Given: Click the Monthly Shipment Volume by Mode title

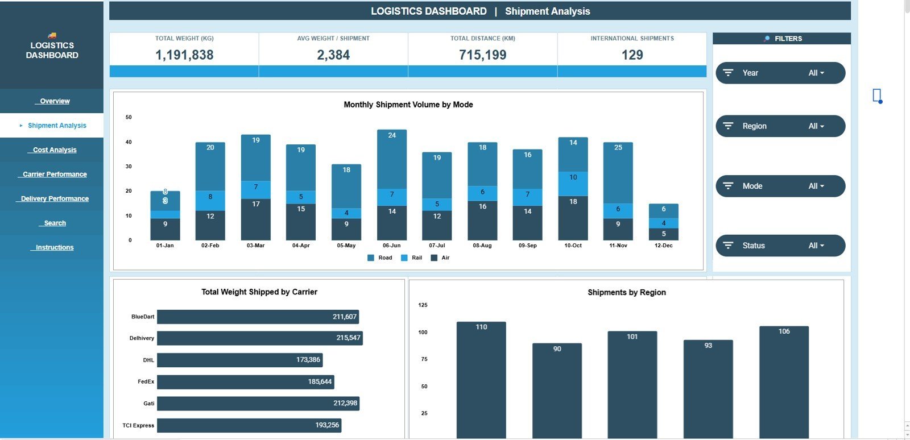Looking at the screenshot, I should click(x=408, y=105).
